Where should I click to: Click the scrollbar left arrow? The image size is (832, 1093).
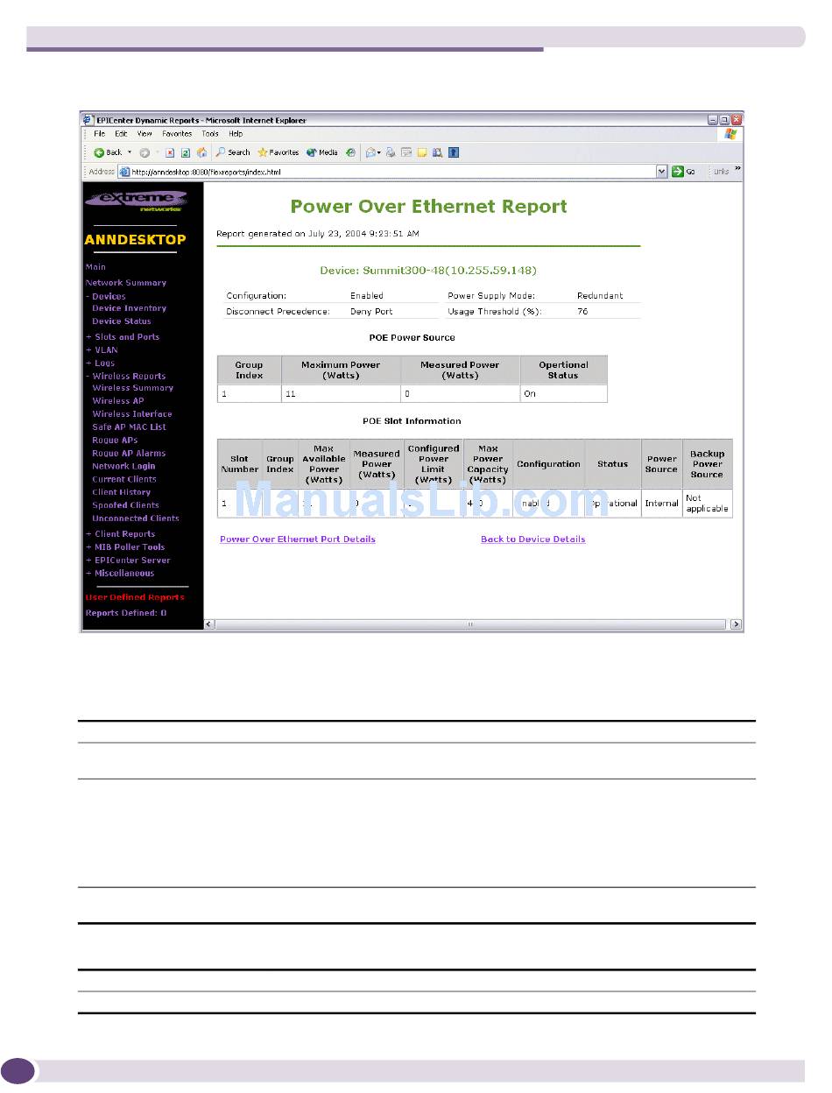[x=209, y=624]
